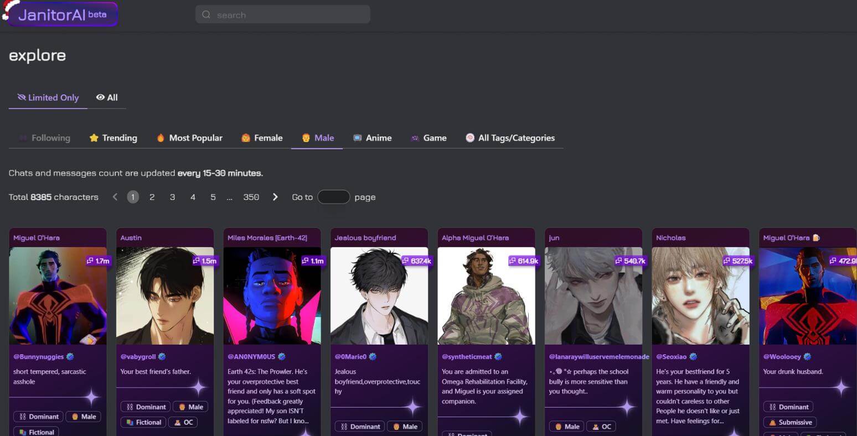The width and height of the screenshot is (857, 436).
Task: Go to page 4
Action: tap(193, 197)
